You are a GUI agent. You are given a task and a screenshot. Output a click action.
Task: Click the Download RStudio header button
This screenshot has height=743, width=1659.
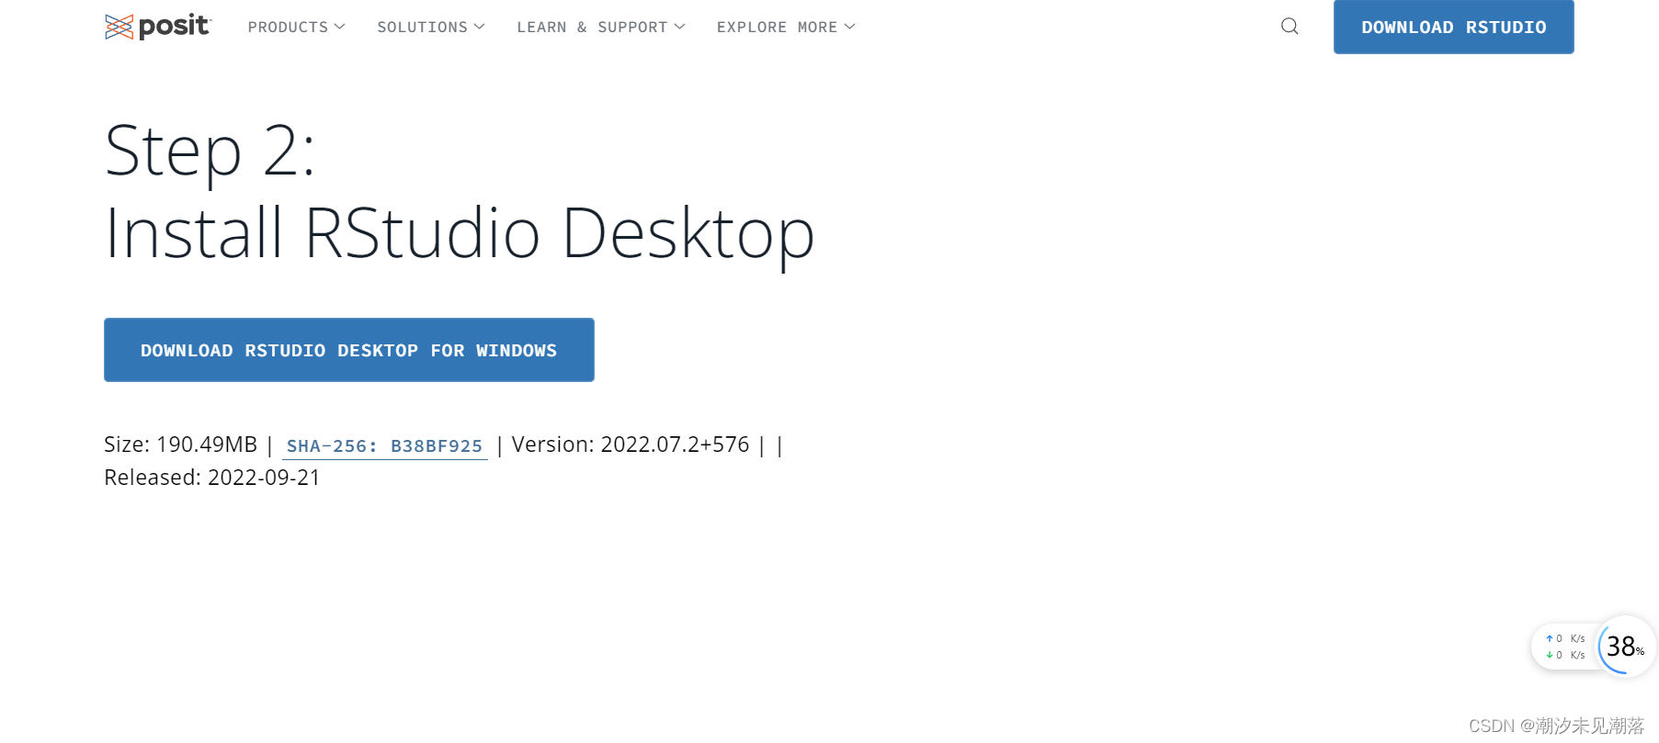click(1453, 27)
